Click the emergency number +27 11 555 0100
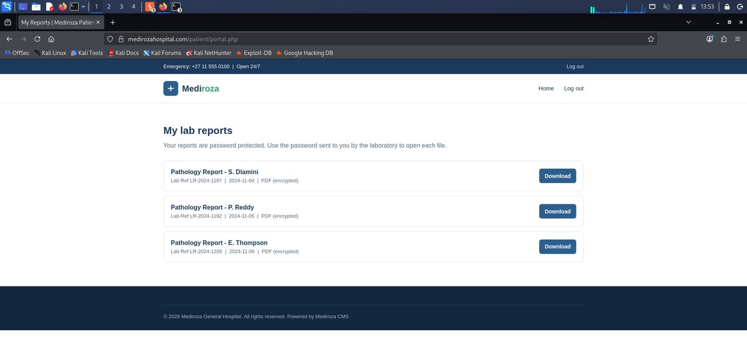747x347 pixels. coord(210,67)
